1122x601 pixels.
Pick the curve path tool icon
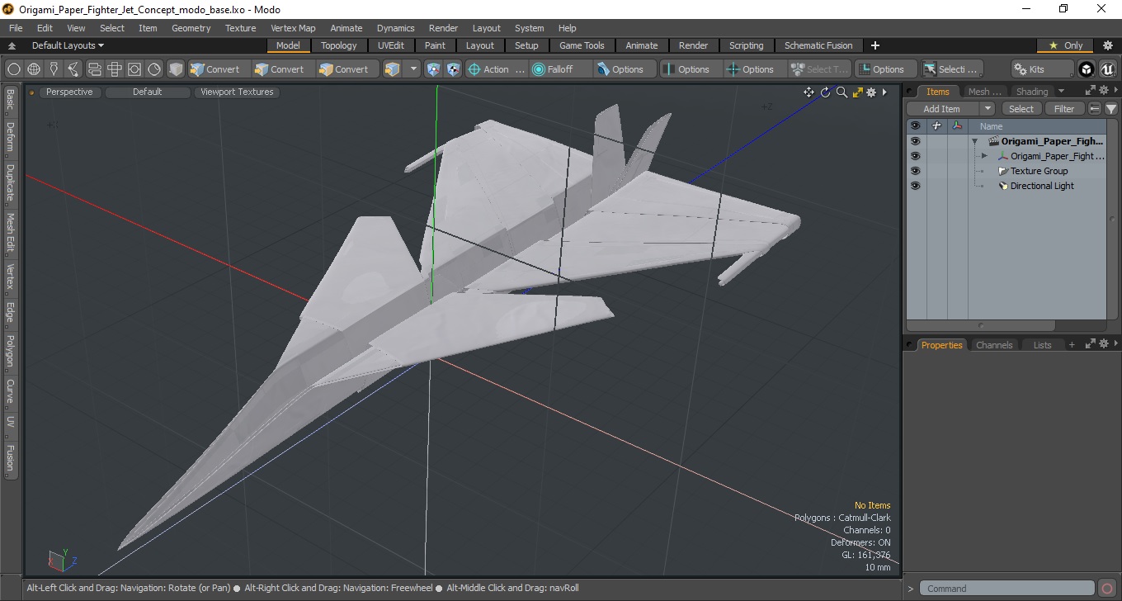click(73, 69)
